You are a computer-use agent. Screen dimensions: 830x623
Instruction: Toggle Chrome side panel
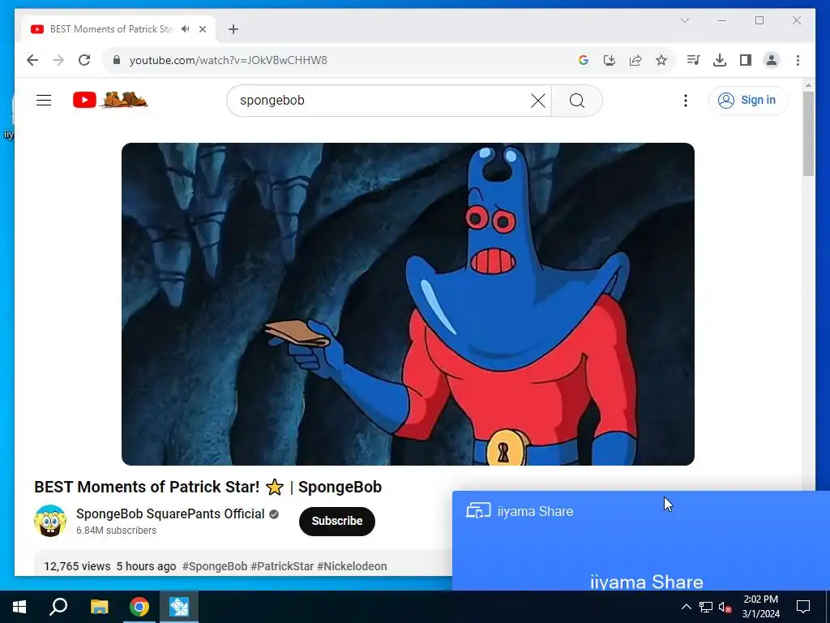746,60
